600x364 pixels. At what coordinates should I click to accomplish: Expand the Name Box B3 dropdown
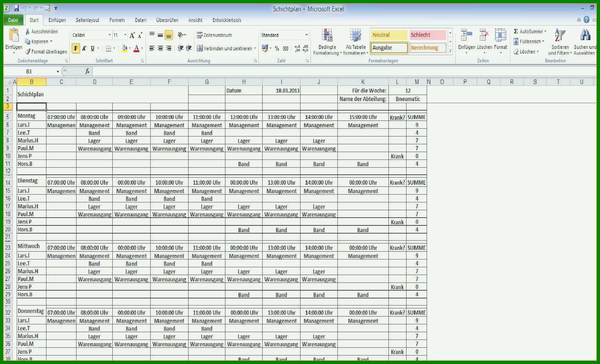click(58, 72)
